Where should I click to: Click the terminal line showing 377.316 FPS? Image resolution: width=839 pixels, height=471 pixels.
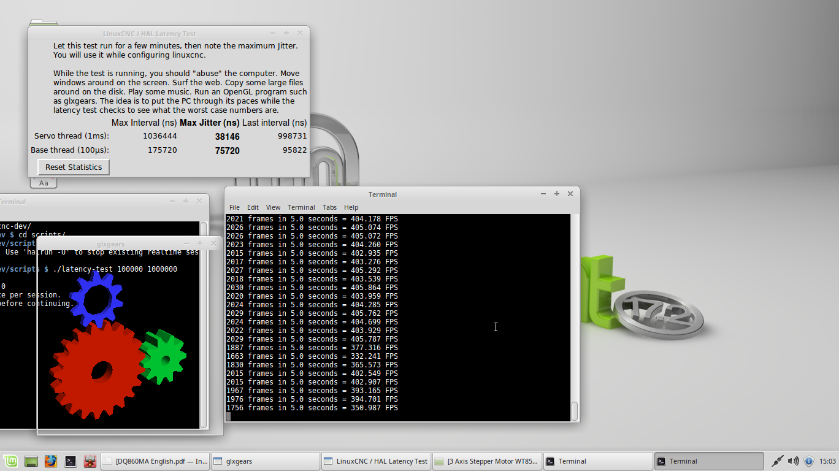[x=312, y=347]
